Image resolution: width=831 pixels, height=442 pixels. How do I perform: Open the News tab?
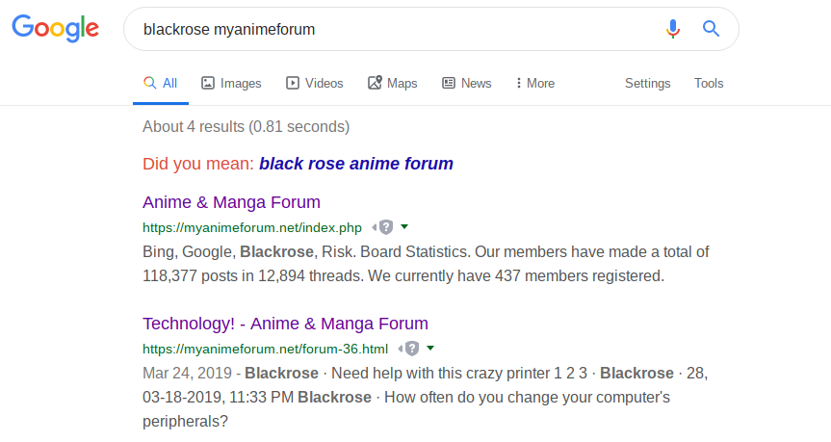(x=467, y=83)
